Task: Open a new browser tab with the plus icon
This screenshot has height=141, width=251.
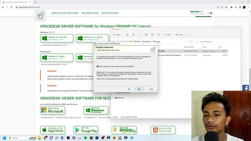Action: [35, 2]
